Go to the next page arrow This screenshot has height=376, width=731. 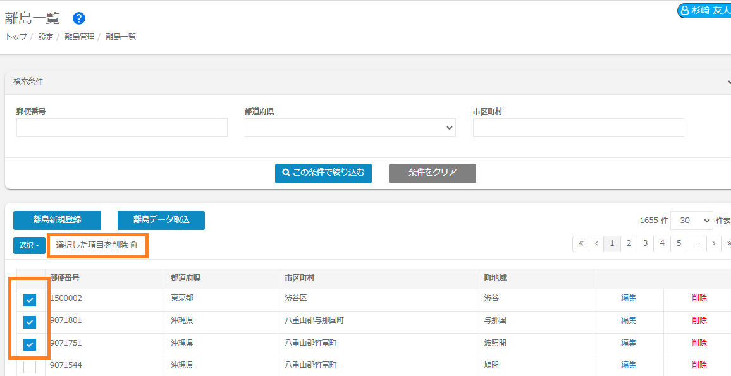pos(713,243)
